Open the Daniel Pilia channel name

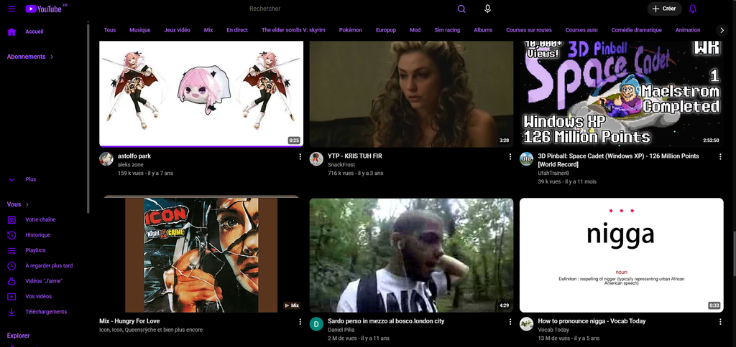[341, 330]
